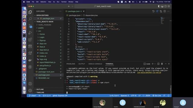Viewport: 193px width, 108px height.
Task: Click the feedback icon in status bar
Action: click(x=164, y=95)
